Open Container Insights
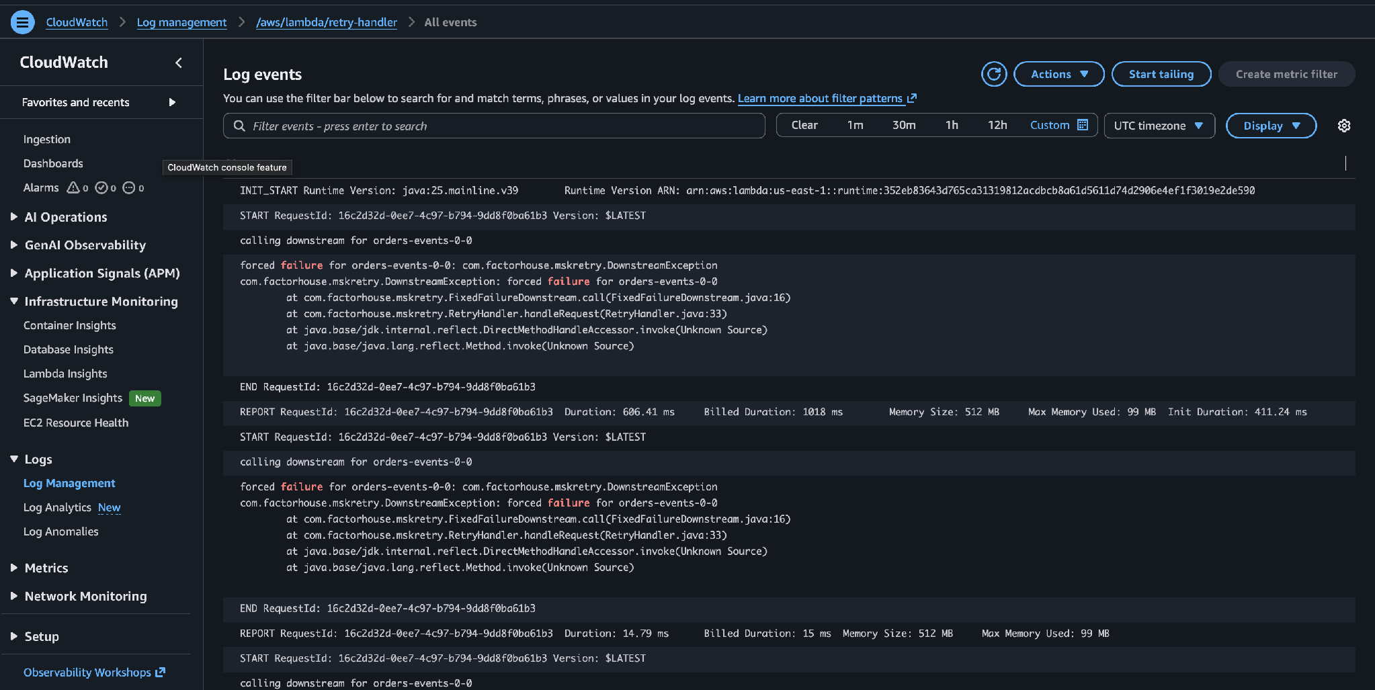 click(70, 325)
